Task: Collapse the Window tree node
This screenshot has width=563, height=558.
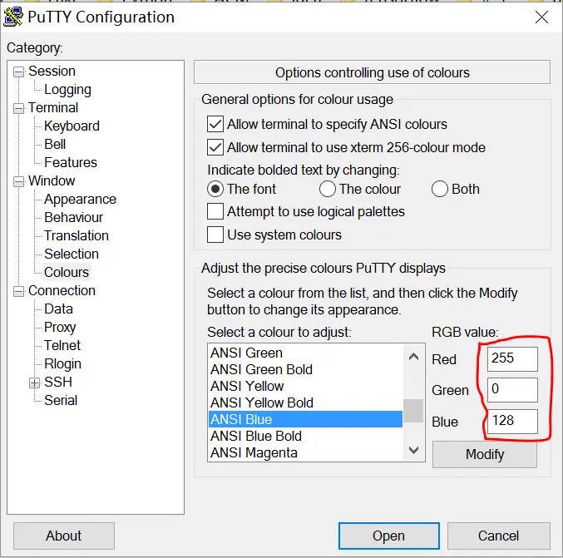Action: pos(18,181)
